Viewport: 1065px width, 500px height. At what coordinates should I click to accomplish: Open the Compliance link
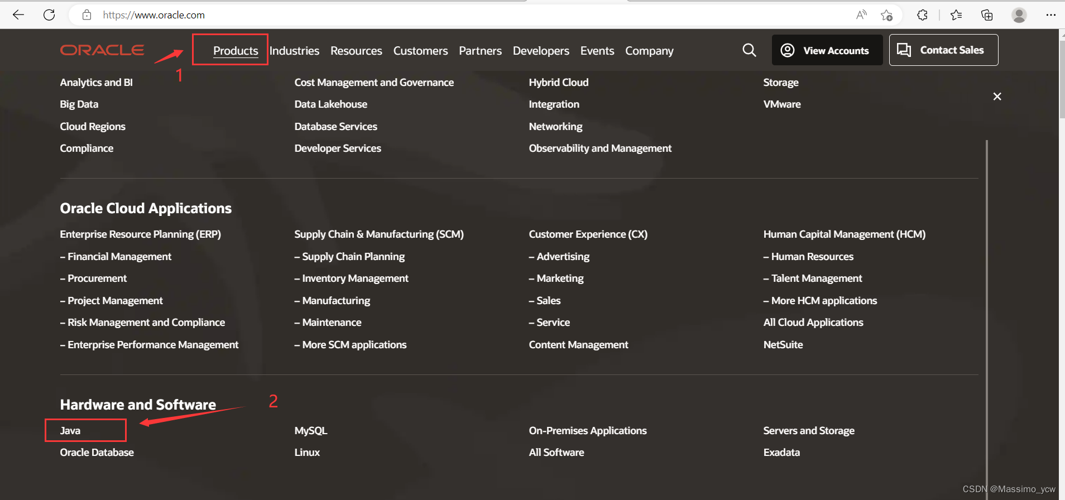(x=87, y=148)
